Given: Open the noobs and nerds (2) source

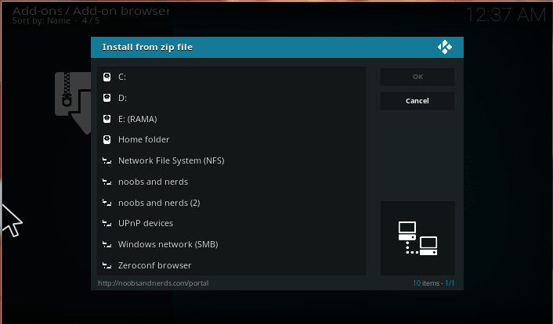Looking at the screenshot, I should [231, 203].
